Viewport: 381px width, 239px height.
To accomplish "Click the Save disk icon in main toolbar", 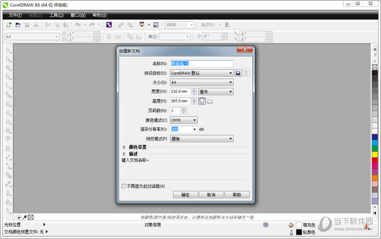I will tap(27, 25).
